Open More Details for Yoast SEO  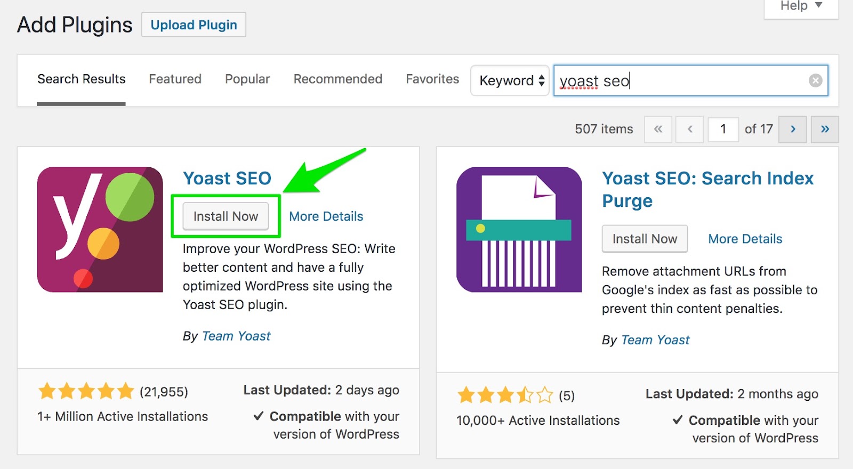pos(326,216)
